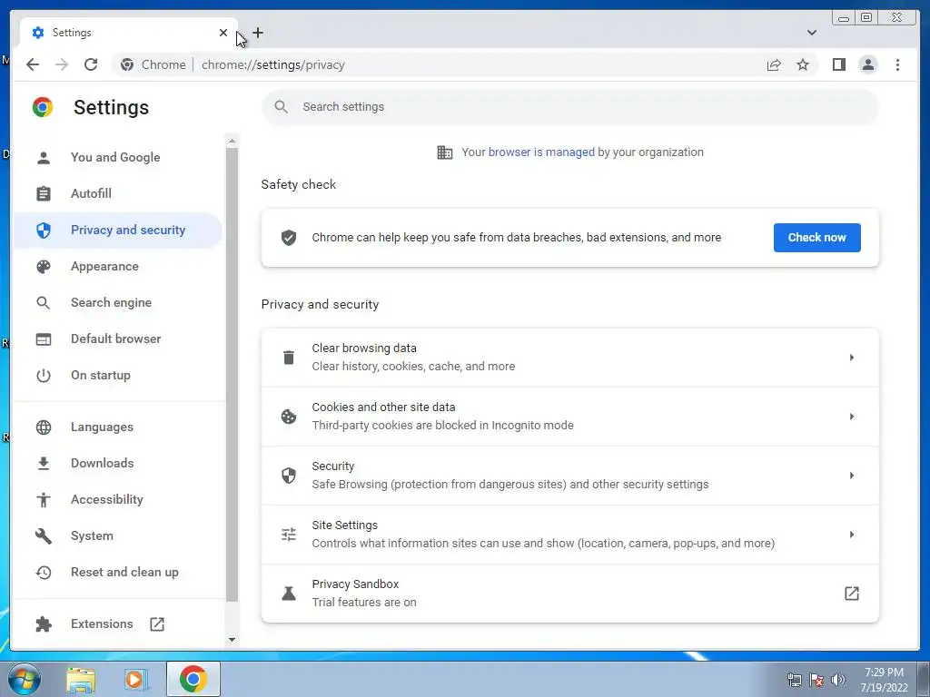Open media player from taskbar
The image size is (930, 697).
tap(135, 680)
